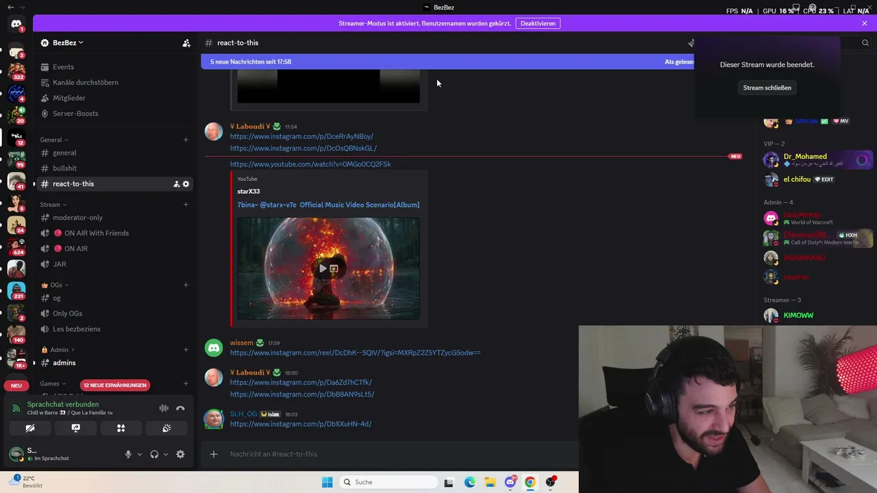The height and width of the screenshot is (493, 877).
Task: Create a channel in General category
Action: pos(186,140)
